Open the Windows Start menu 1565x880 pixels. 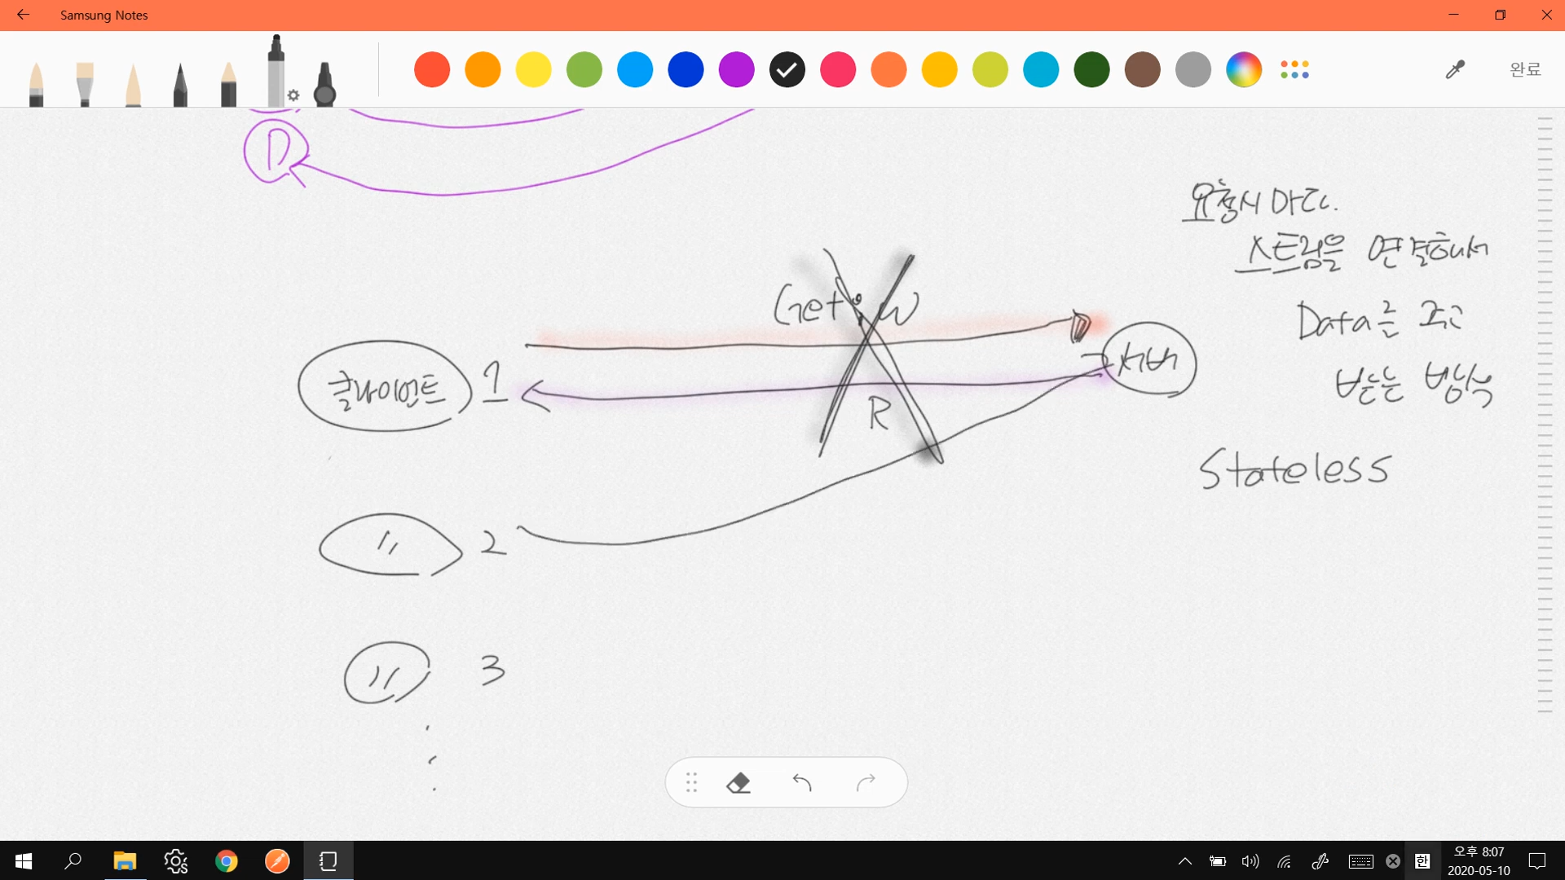(24, 861)
